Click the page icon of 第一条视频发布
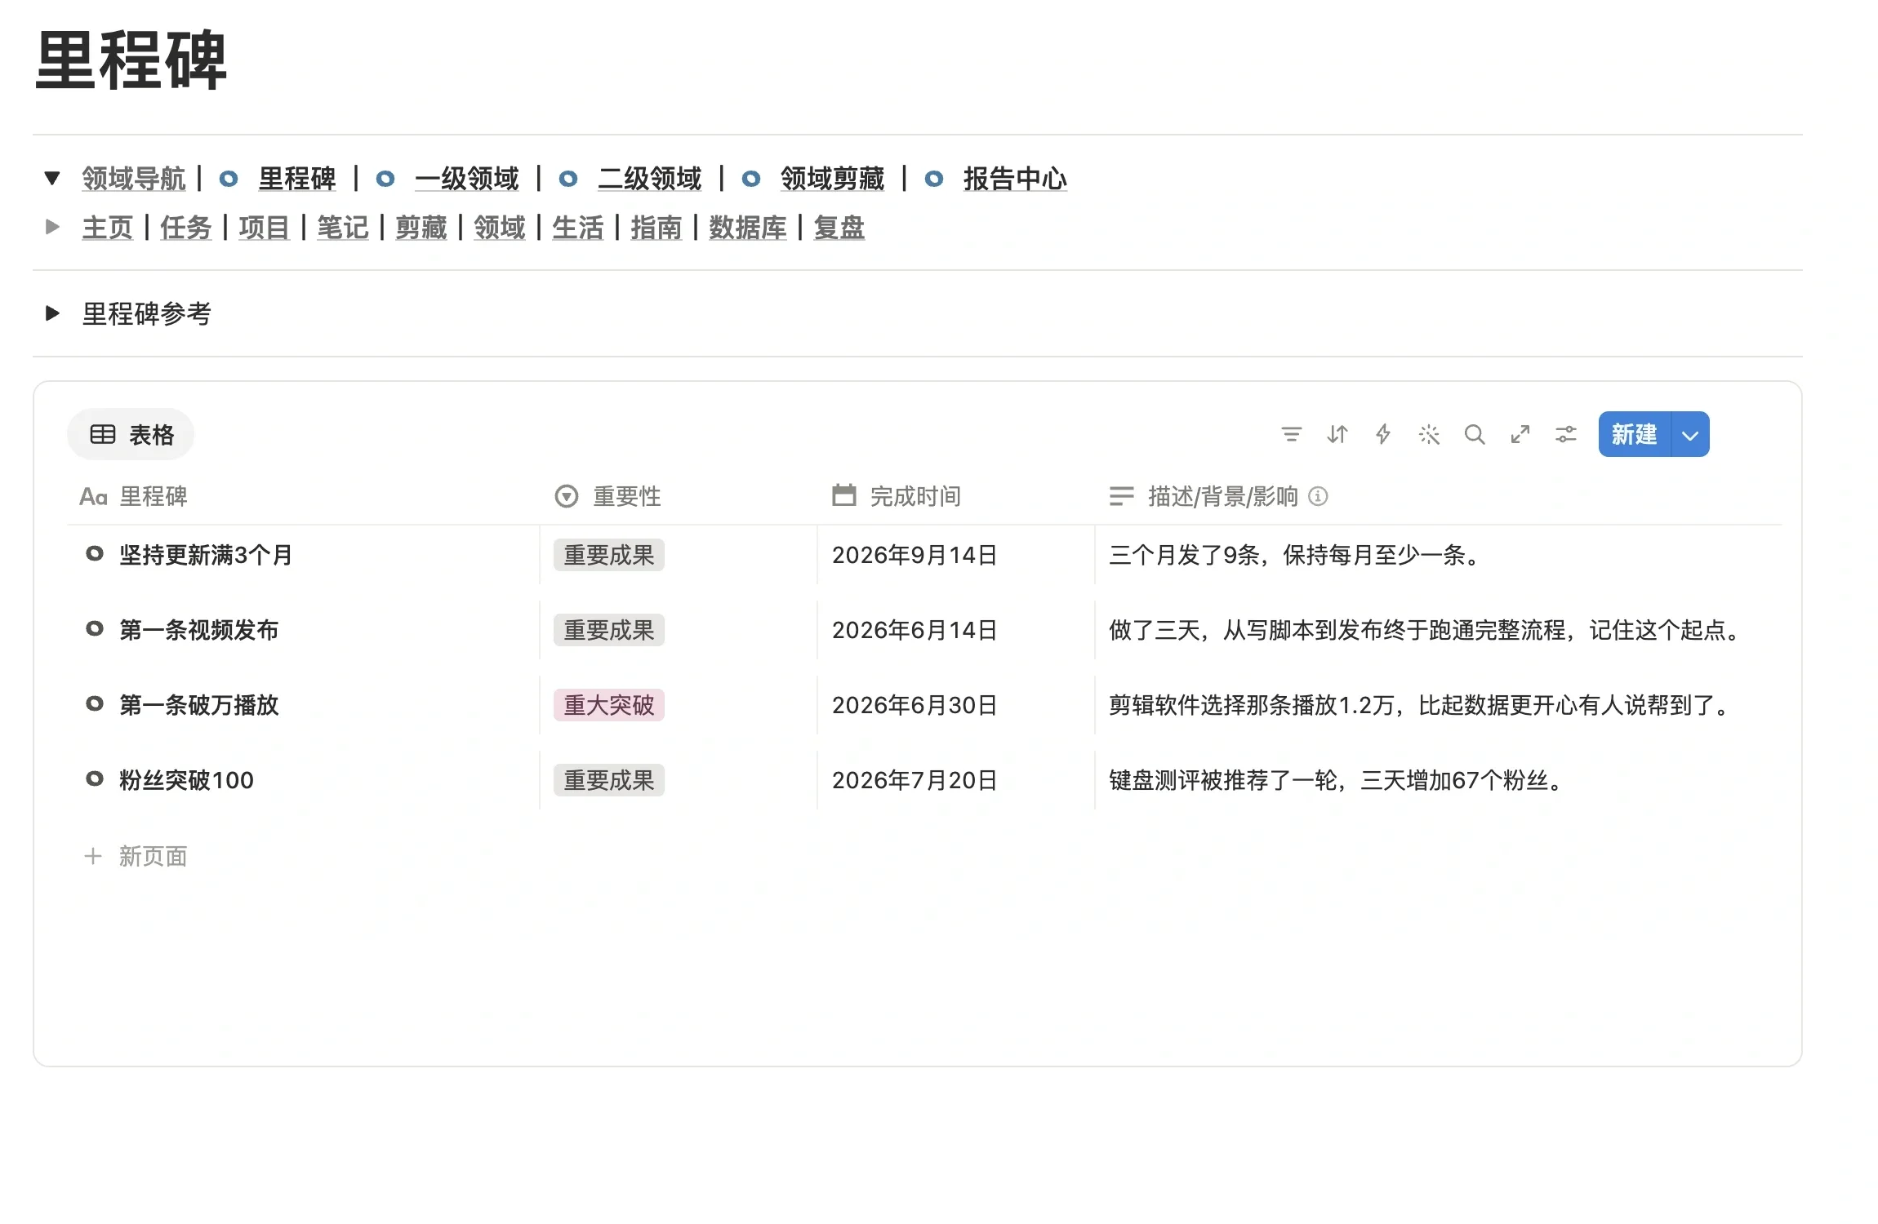Viewport: 1878px width, 1224px height. coord(95,629)
